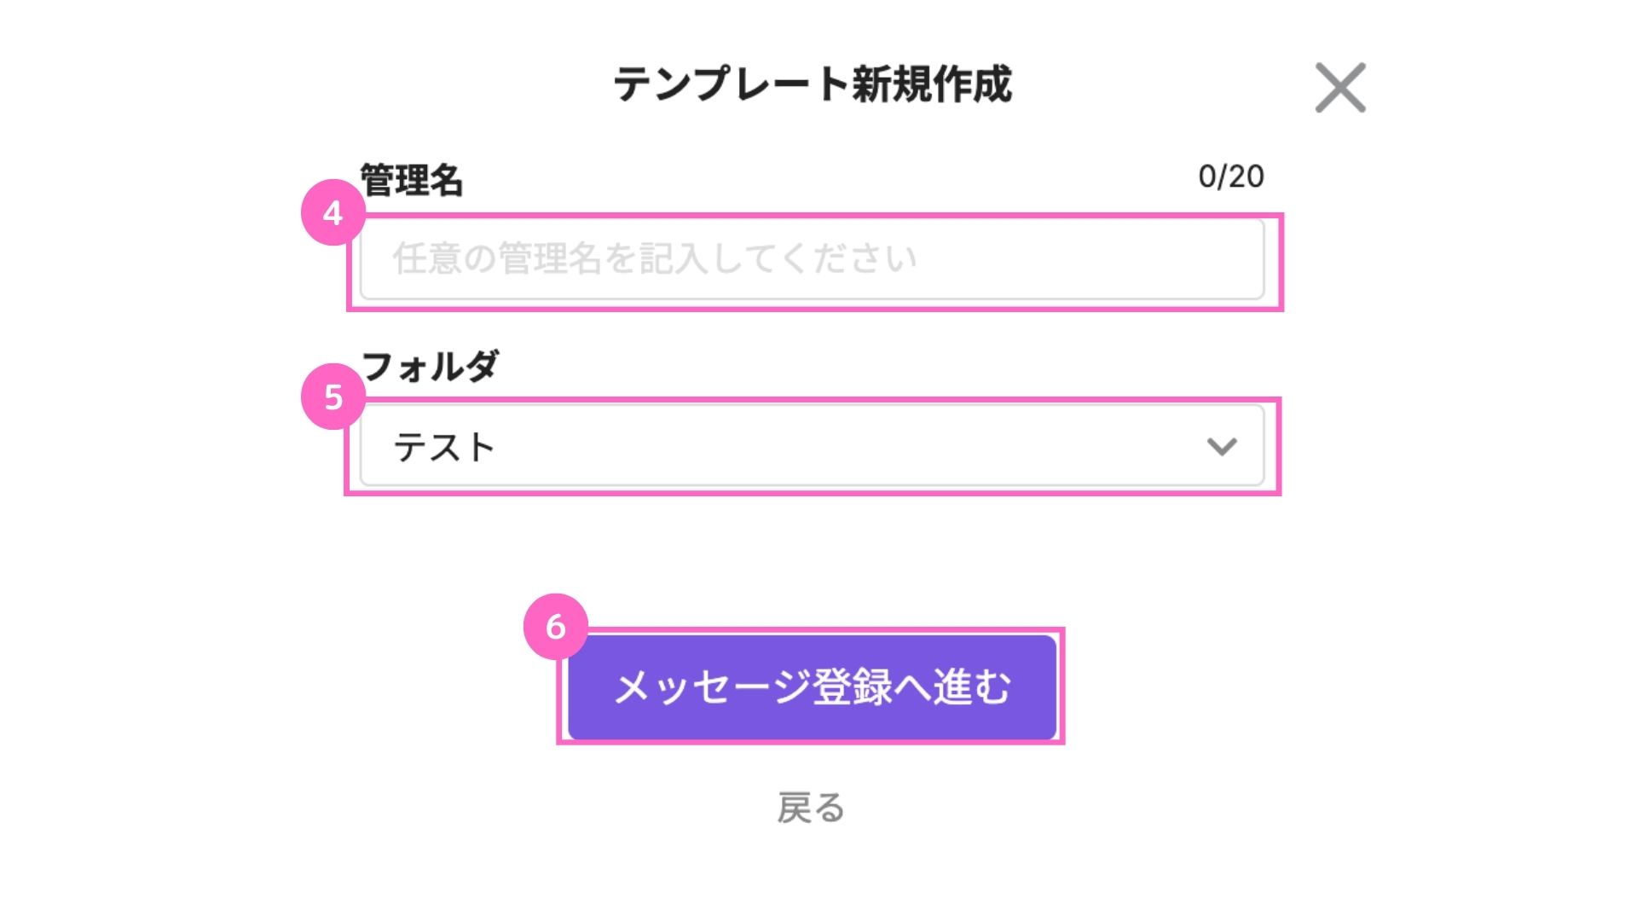
Task: Click the gray X icon at top right
Action: 1340,87
